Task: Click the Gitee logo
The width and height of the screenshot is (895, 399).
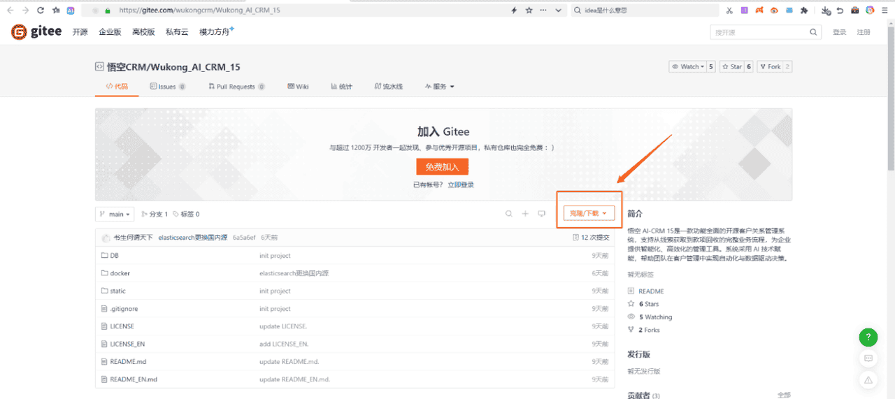Action: (x=36, y=32)
